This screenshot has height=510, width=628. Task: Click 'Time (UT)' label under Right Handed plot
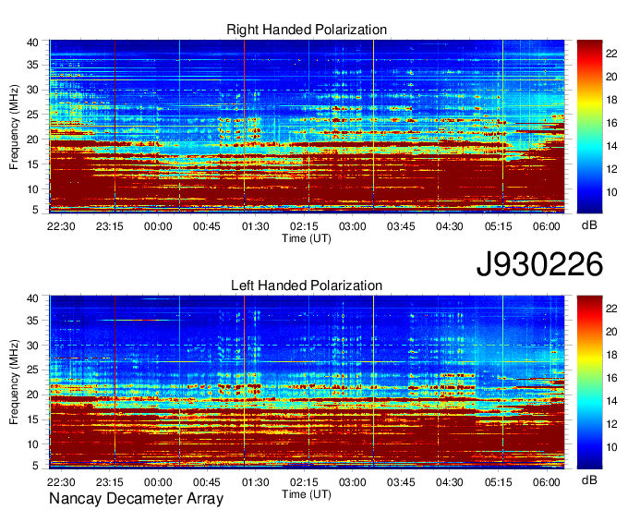tap(307, 238)
